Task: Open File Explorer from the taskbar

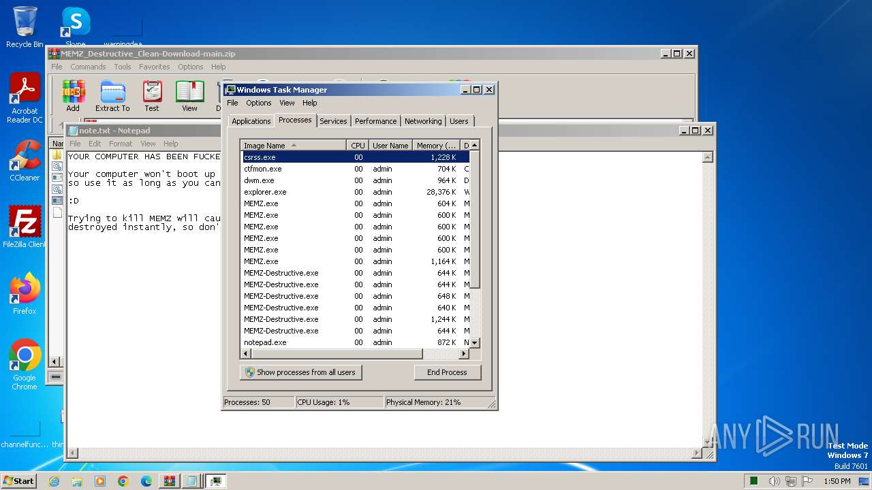Action: 77,481
